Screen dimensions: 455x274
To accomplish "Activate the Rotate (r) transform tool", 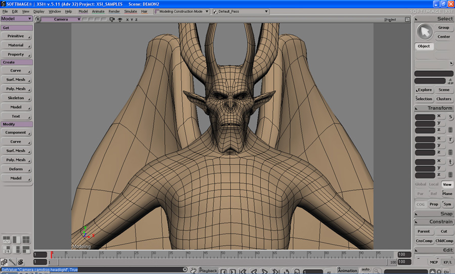I will (450, 140).
